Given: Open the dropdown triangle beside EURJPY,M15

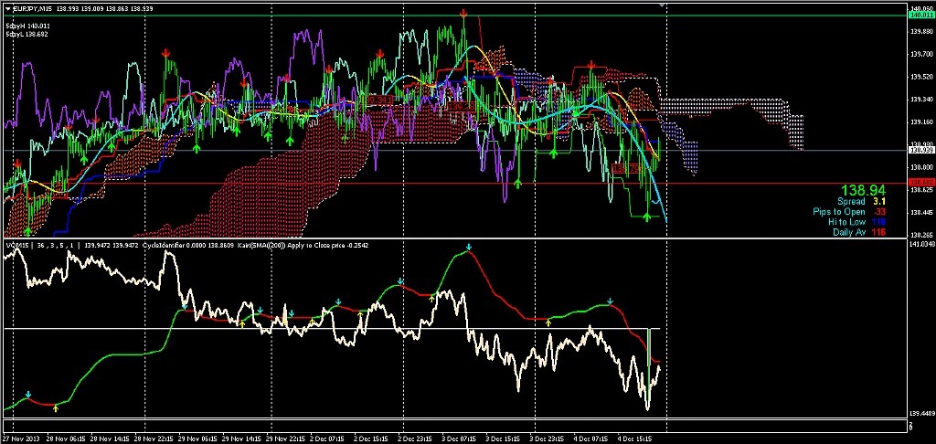Looking at the screenshot, I should click(7, 8).
